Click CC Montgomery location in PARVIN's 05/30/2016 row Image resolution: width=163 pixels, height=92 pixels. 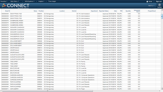click(49, 82)
